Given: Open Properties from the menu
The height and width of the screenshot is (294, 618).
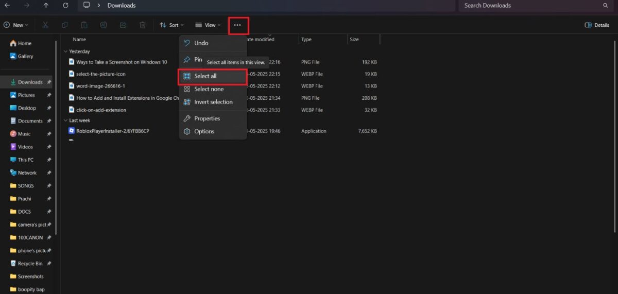Looking at the screenshot, I should [x=213, y=118].
